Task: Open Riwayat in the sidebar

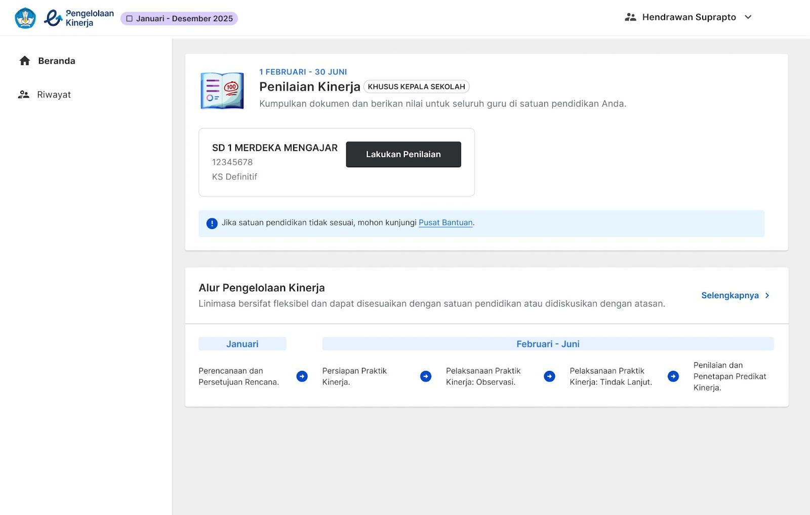Action: coord(54,95)
